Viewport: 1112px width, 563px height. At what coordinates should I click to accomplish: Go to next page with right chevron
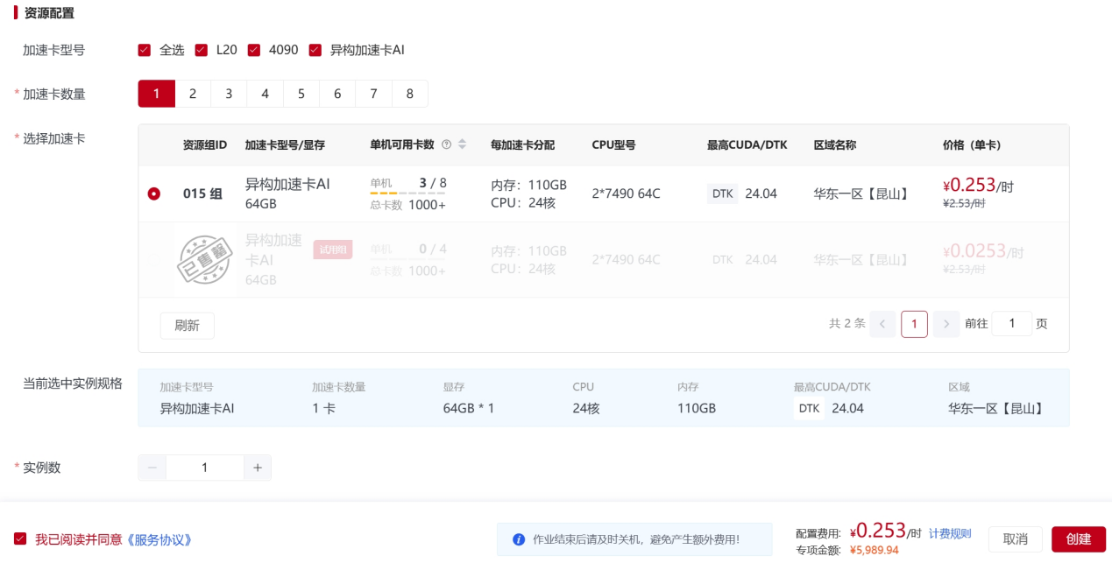pos(946,324)
